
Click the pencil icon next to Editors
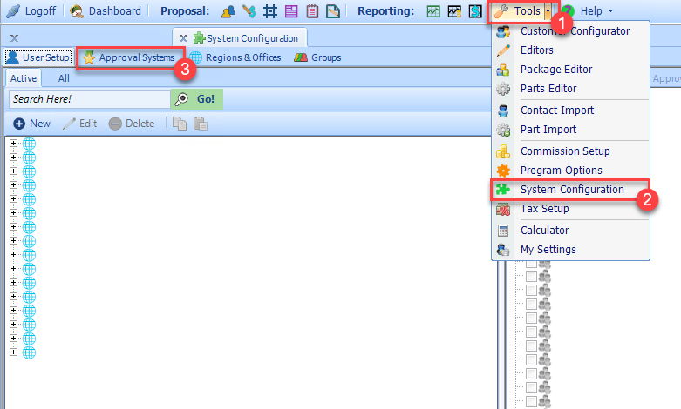coord(503,50)
